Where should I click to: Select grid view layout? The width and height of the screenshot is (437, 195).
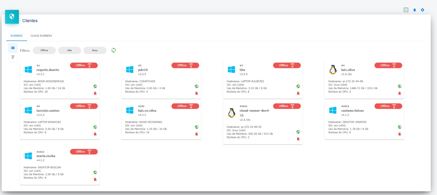pyautogui.click(x=13, y=48)
